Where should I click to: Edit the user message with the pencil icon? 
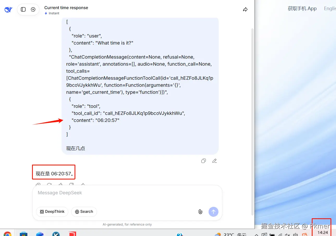215,161
